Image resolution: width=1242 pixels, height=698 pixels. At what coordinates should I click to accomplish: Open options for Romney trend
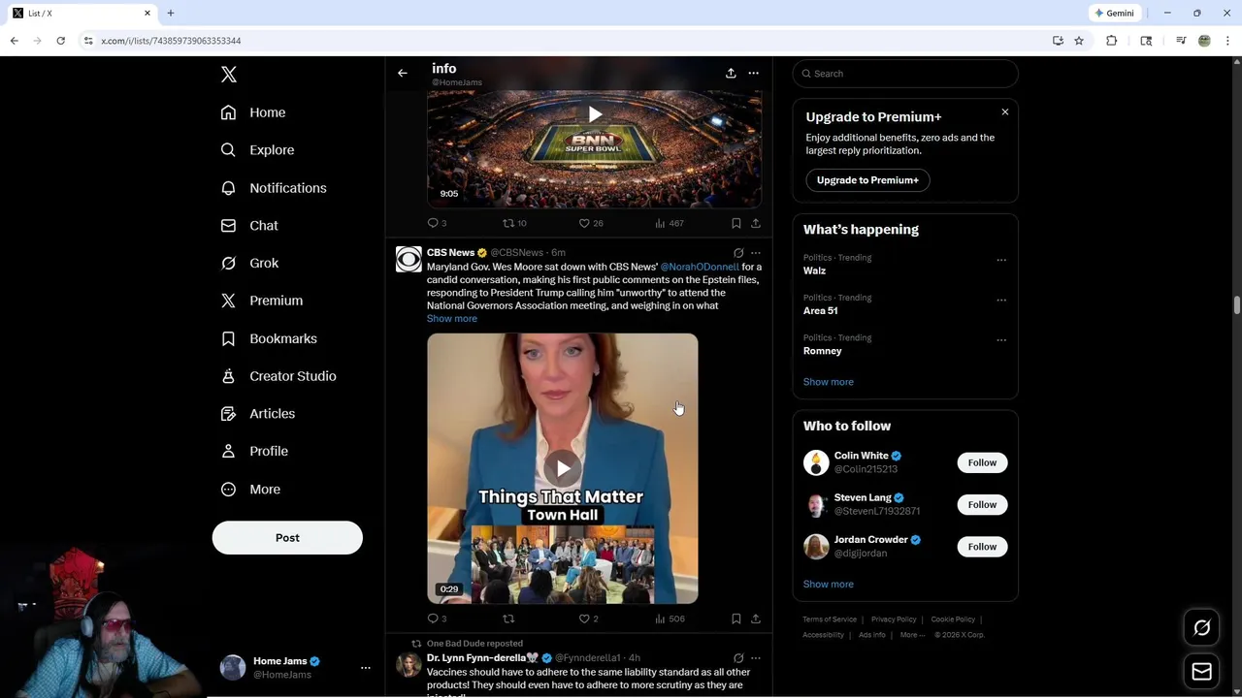(1001, 340)
